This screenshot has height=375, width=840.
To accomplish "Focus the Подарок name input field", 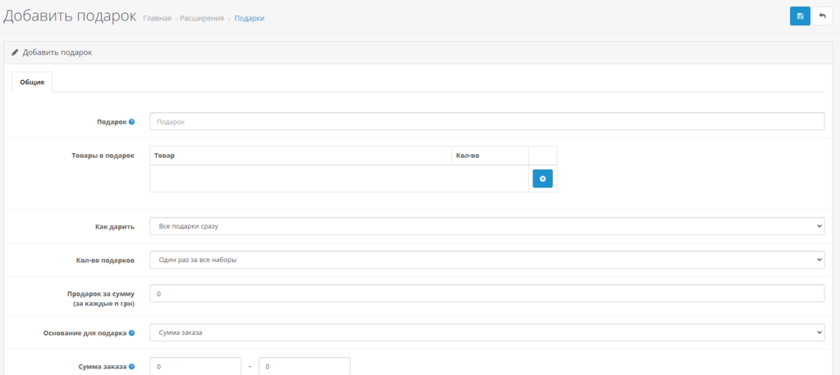I will [486, 121].
